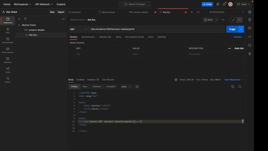
Task: Switch to the request Headers (6) tab
Action: [105, 37]
